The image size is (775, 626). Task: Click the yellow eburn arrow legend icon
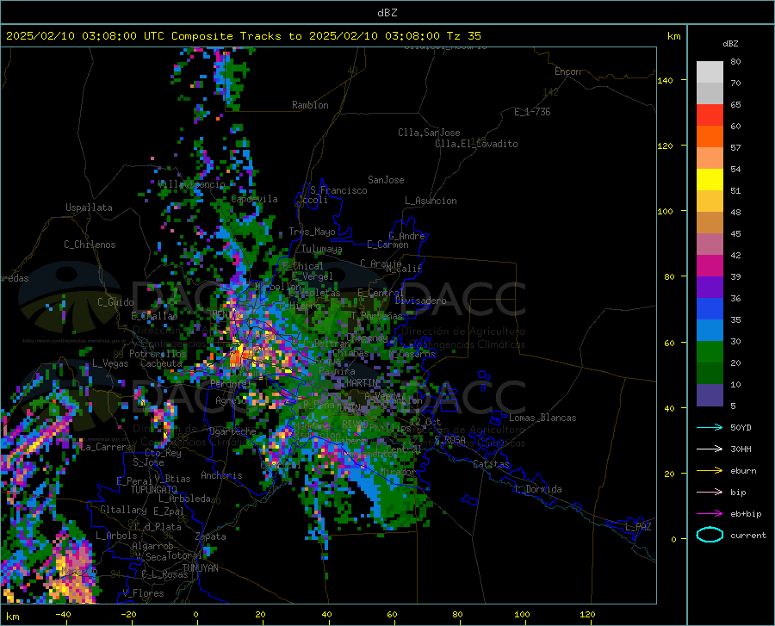(x=710, y=471)
